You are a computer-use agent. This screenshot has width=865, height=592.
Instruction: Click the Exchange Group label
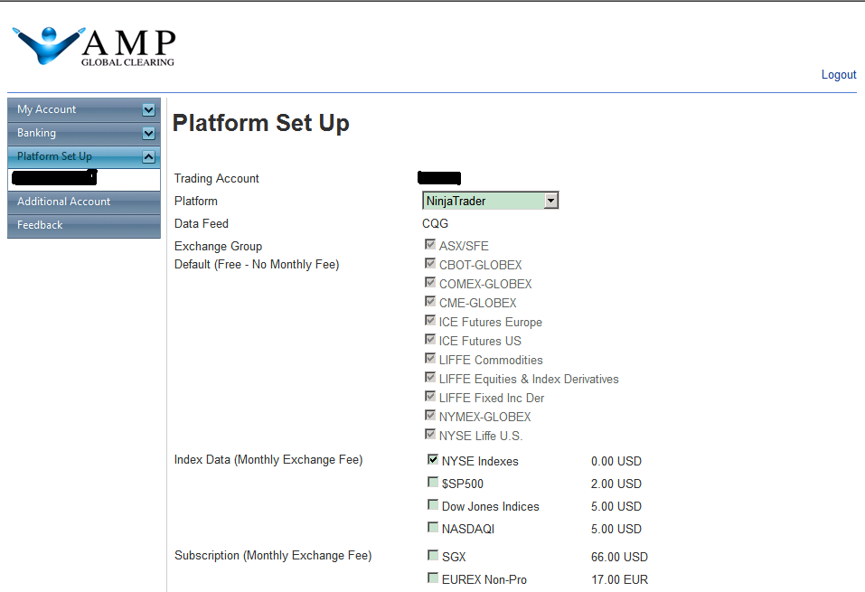(219, 246)
